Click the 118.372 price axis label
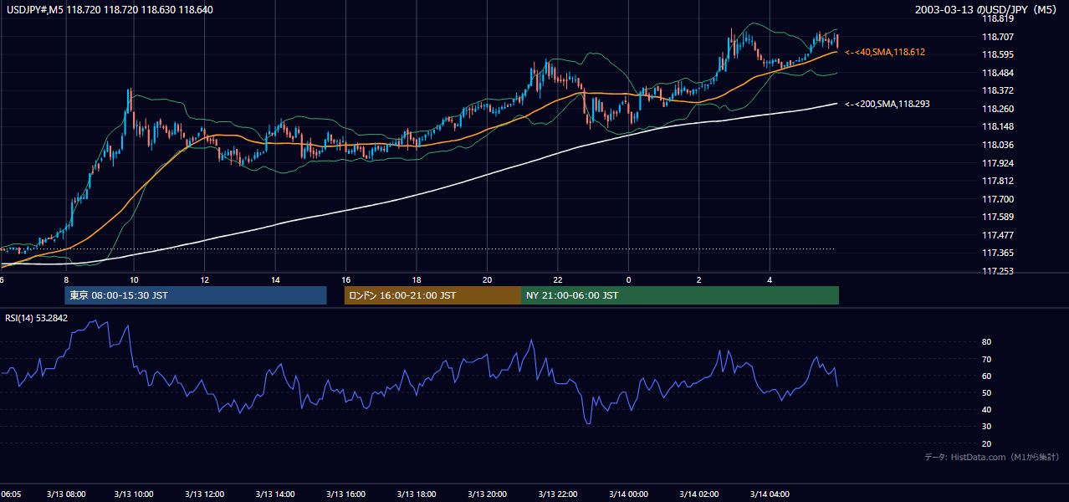Screen dimensions: 1069x502 (997, 90)
